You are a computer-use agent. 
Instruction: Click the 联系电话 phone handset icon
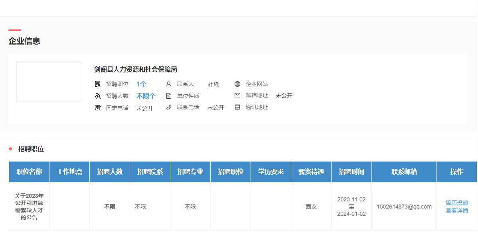tap(169, 107)
